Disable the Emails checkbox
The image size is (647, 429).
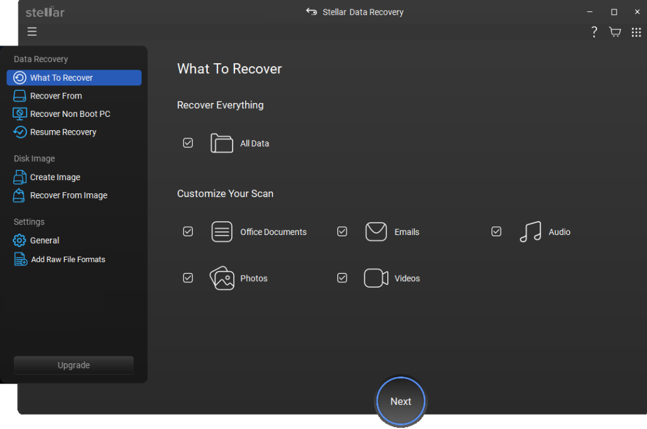[x=342, y=232]
